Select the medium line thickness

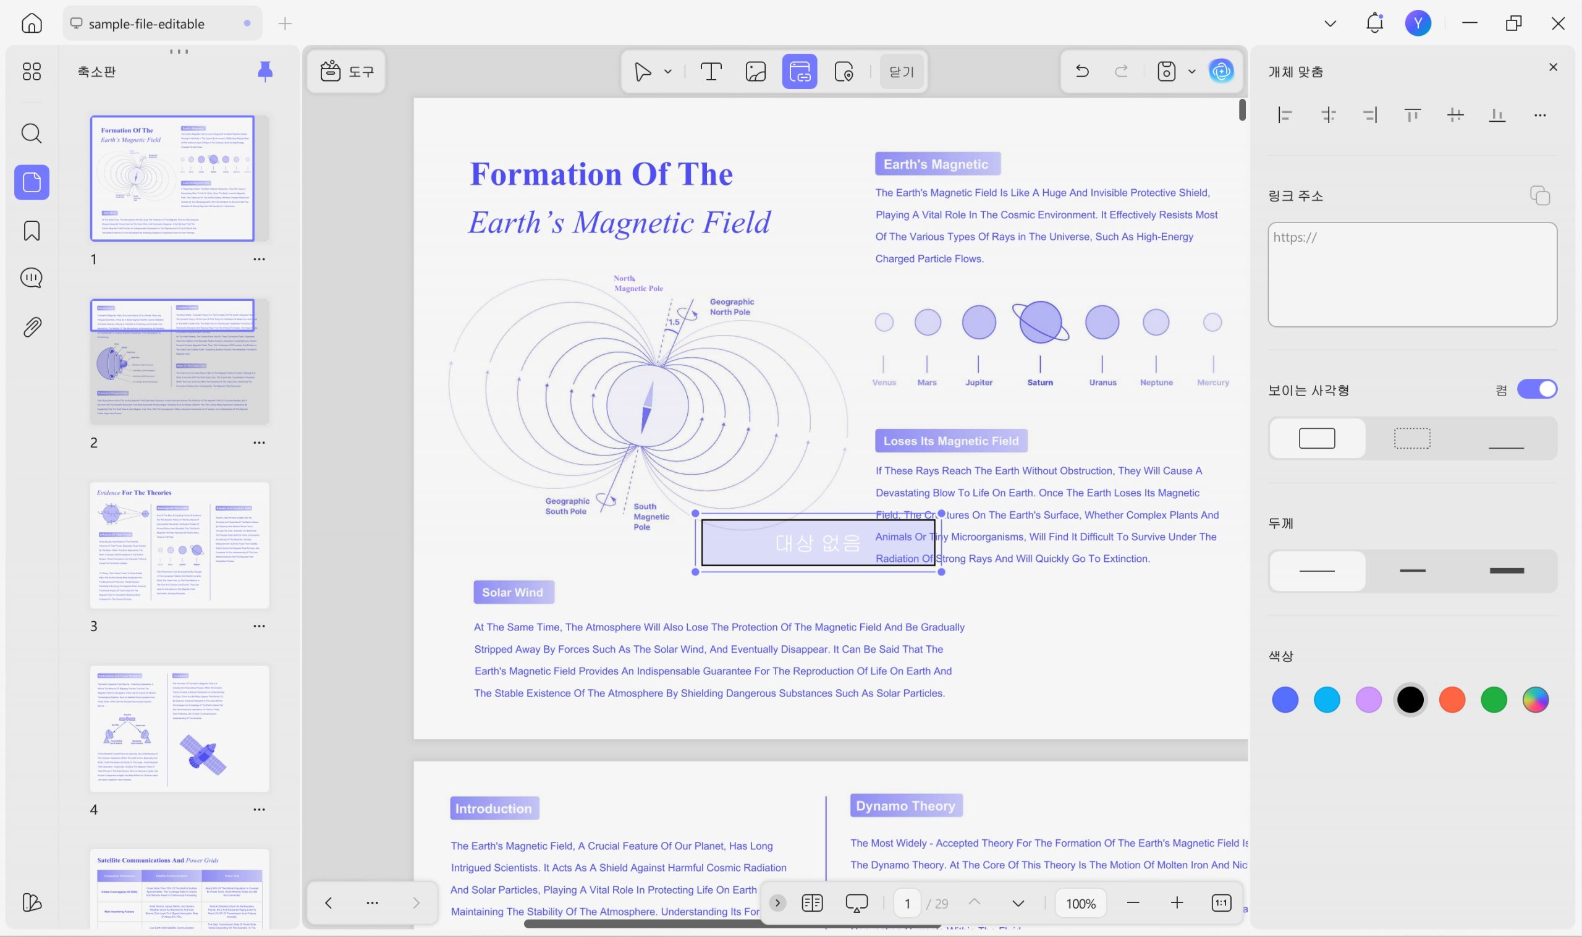(1412, 570)
